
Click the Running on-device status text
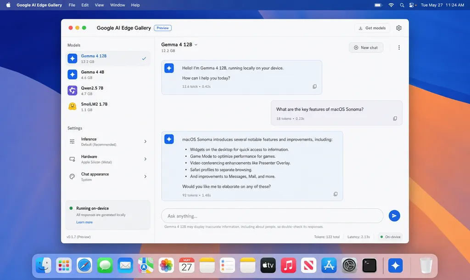tap(92, 208)
